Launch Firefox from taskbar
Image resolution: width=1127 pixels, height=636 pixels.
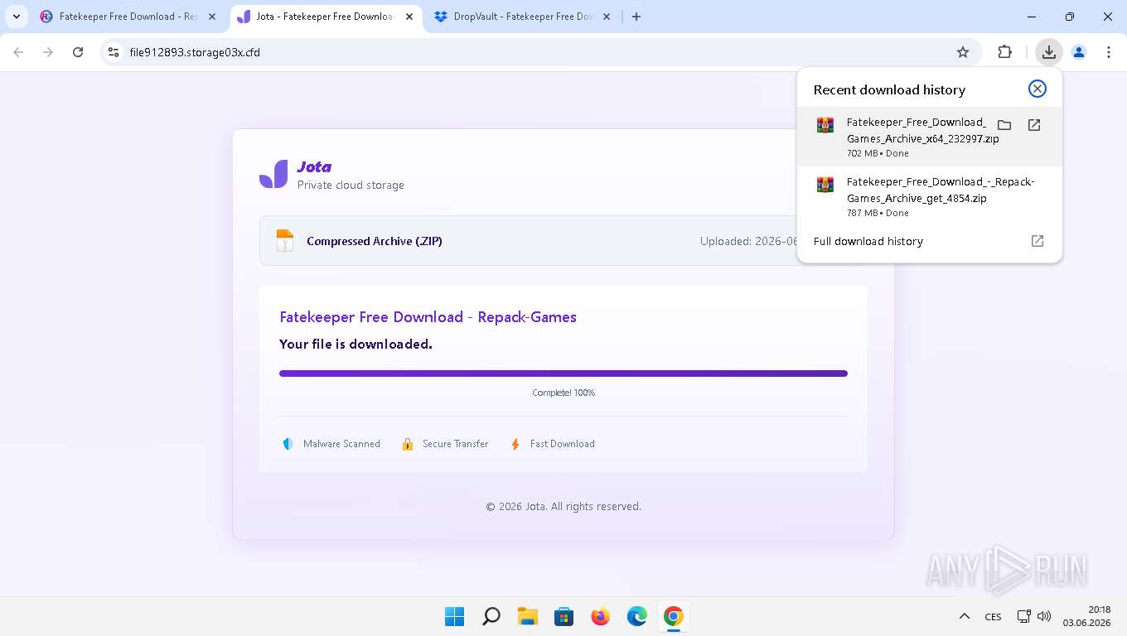point(601,616)
